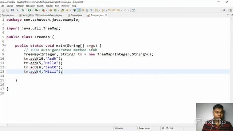Click the External Tools run icon

click(x=43, y=10)
